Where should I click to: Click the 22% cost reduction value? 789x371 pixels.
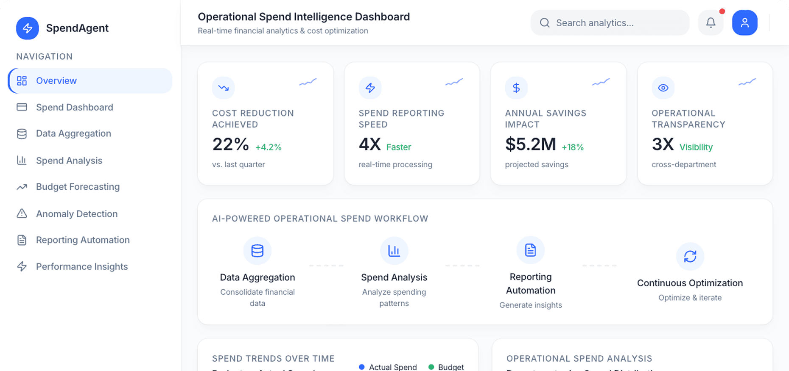(x=230, y=144)
